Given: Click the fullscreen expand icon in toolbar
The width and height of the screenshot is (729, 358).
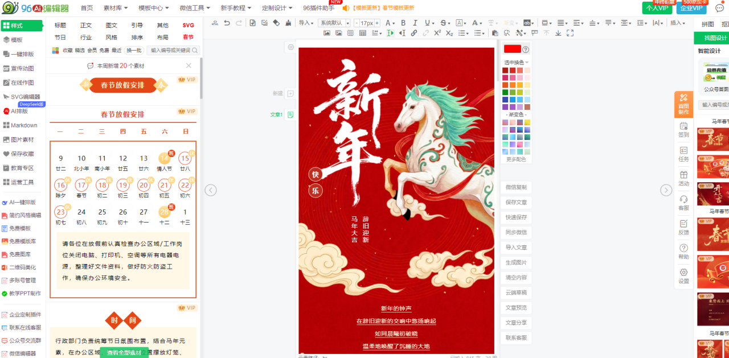Looking at the screenshot, I should [570, 33].
